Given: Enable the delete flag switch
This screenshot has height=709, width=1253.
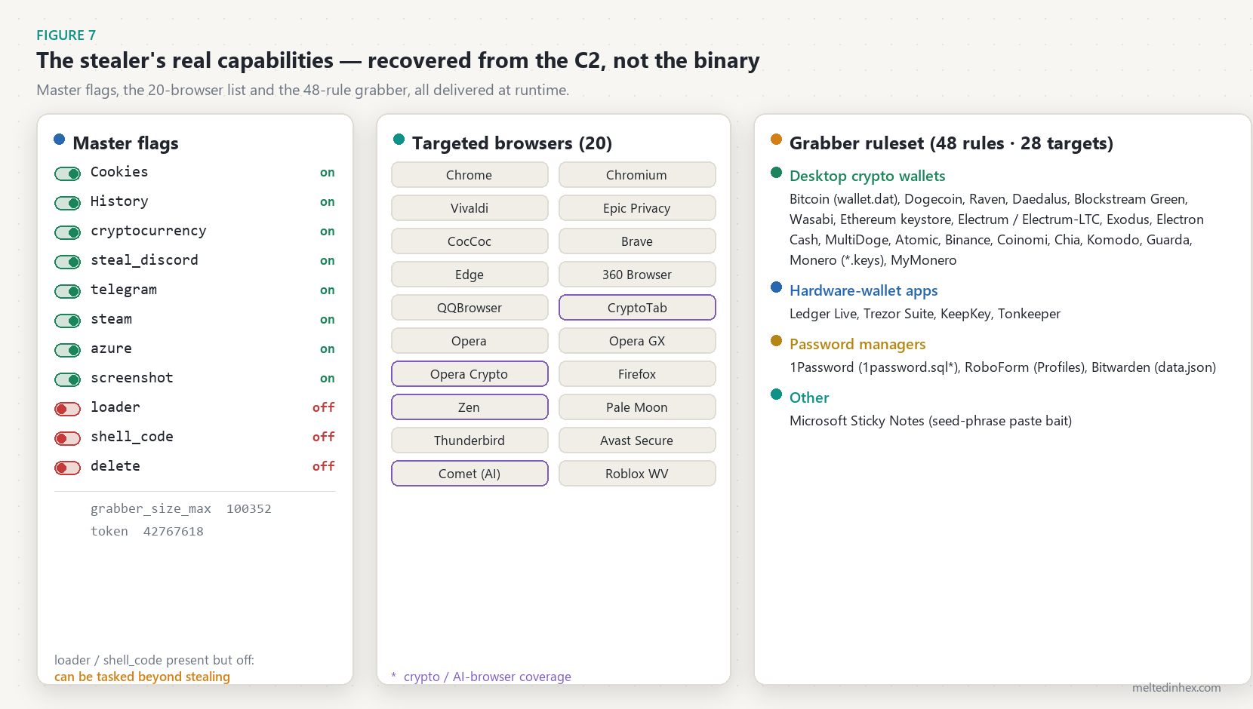Looking at the screenshot, I should tap(67, 468).
